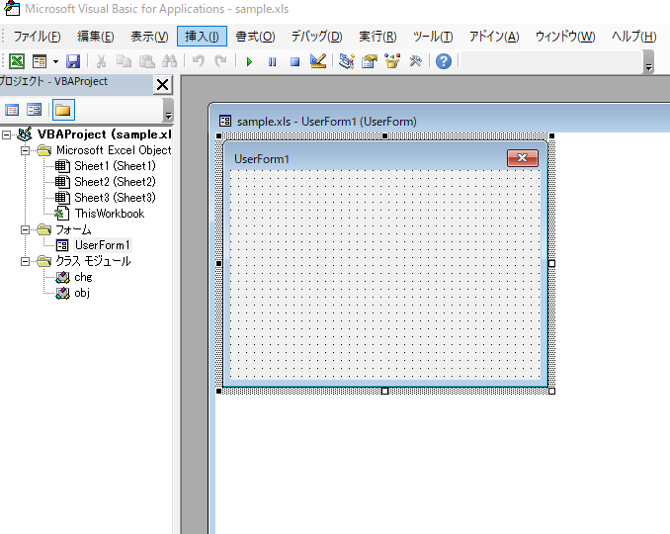Image resolution: width=670 pixels, height=534 pixels.
Task: Open the Toolbox icon with wrench and hammer
Action: pyautogui.click(x=415, y=61)
